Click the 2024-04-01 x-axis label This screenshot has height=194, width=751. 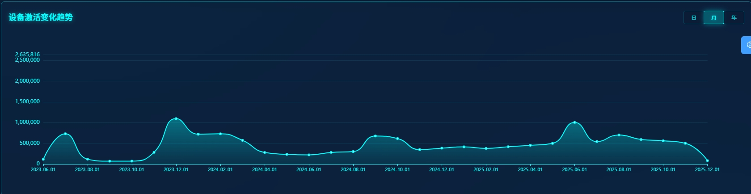[264, 170]
